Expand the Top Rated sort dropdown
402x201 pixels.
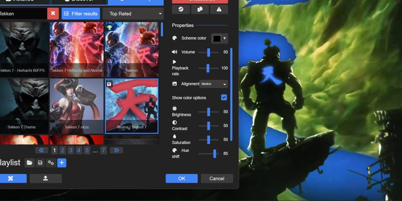pyautogui.click(x=133, y=14)
